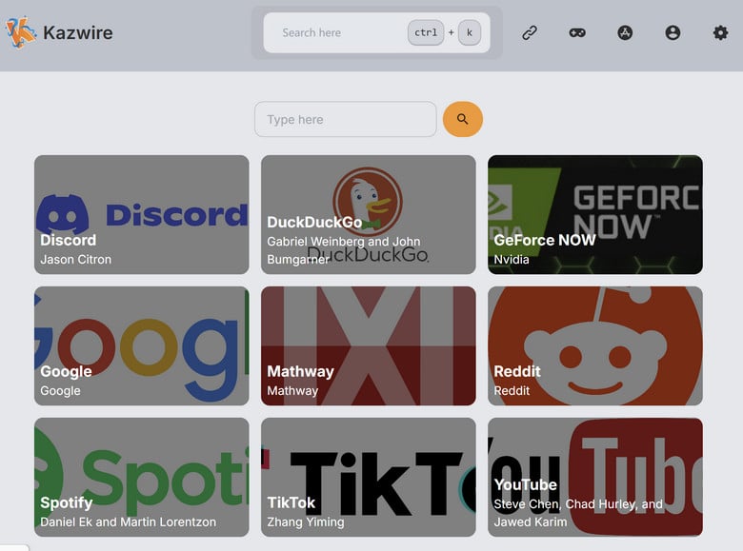Open the link chain icon in header
The image size is (743, 551).
tap(530, 32)
